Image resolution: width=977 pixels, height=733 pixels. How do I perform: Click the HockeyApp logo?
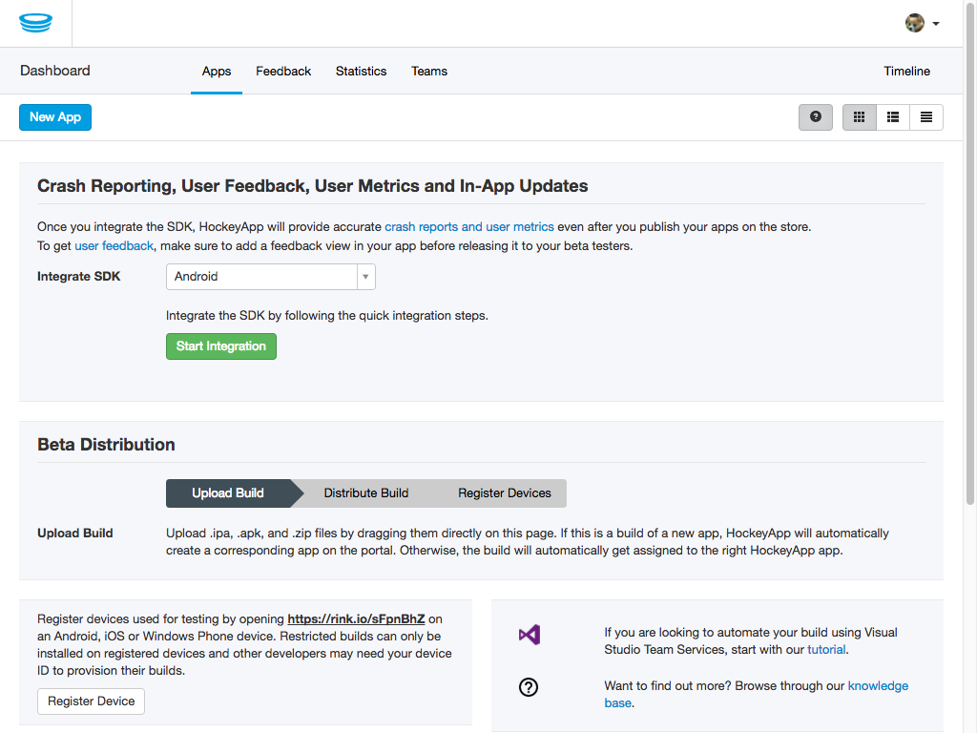tap(36, 21)
